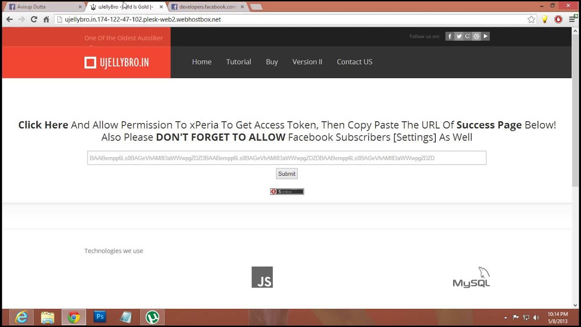
Task: Click the browser forward arrow
Action: (21, 20)
